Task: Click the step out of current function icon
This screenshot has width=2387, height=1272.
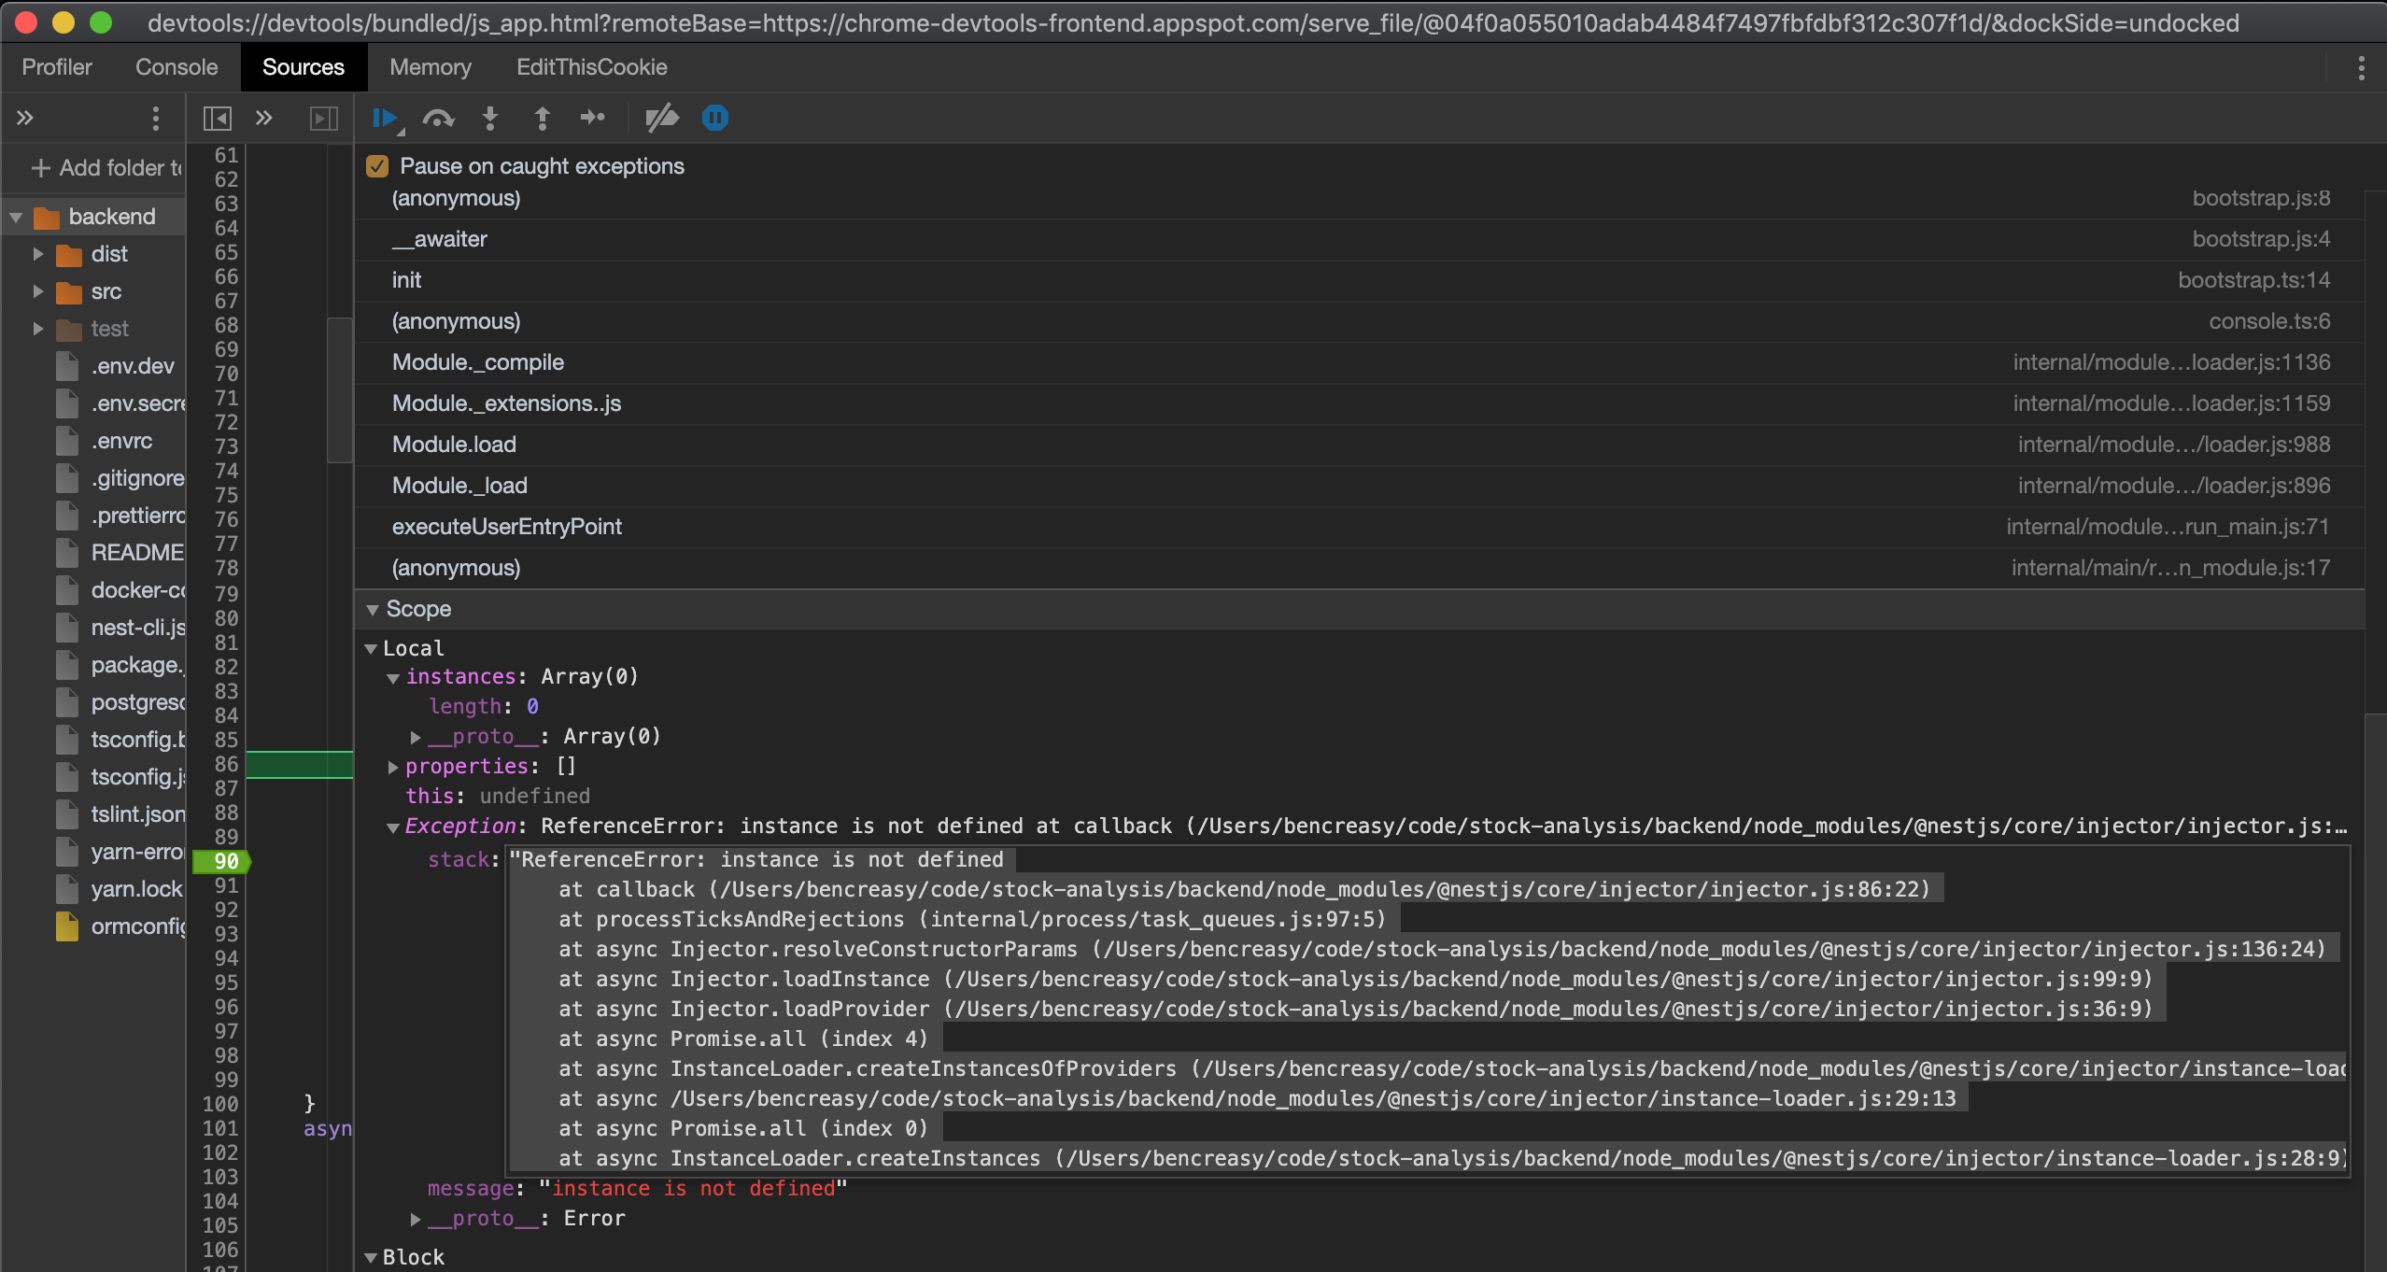Action: (x=542, y=118)
